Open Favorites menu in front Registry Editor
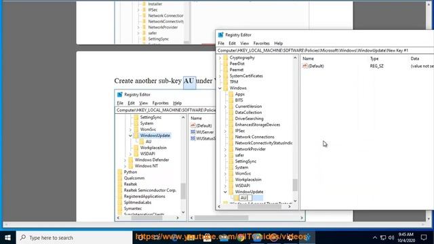Screen dimensions: 434x244 261,43
